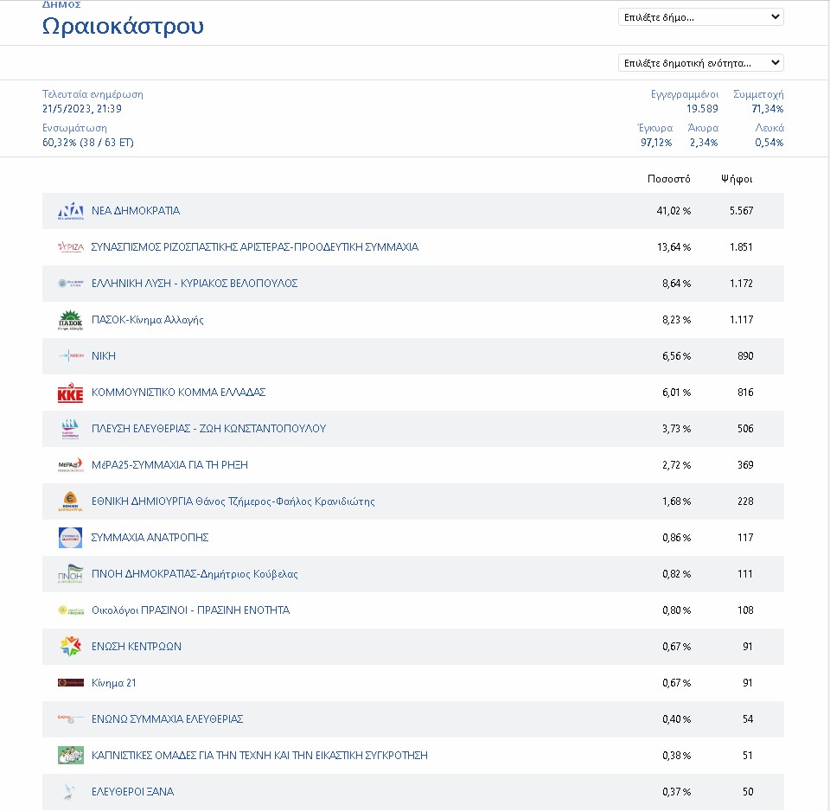Image resolution: width=830 pixels, height=811 pixels.
Task: Click the 1,68 % percentage value
Action: [x=676, y=501]
